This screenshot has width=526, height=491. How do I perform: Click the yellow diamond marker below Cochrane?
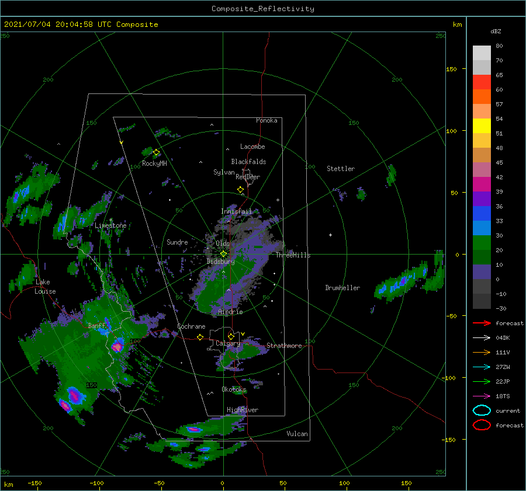click(x=200, y=337)
